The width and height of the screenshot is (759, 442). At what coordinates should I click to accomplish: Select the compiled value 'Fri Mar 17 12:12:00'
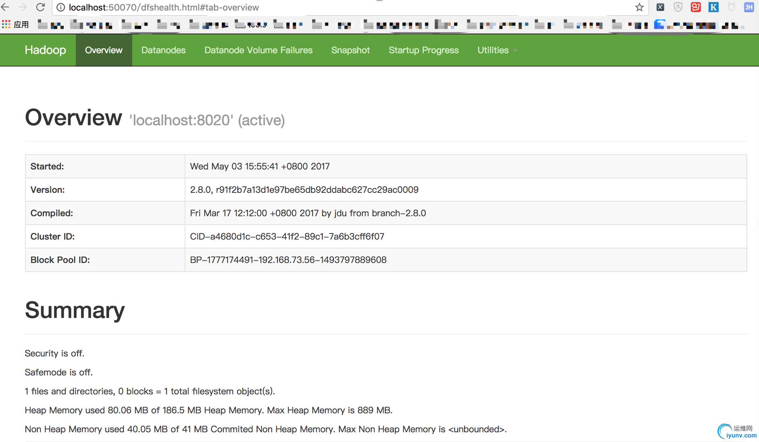coord(308,213)
